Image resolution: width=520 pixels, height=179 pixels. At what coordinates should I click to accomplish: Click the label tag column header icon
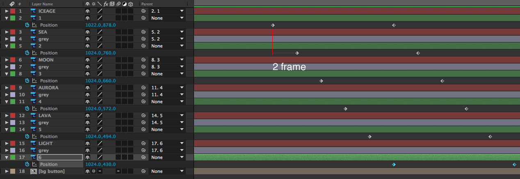pyautogui.click(x=12, y=4)
